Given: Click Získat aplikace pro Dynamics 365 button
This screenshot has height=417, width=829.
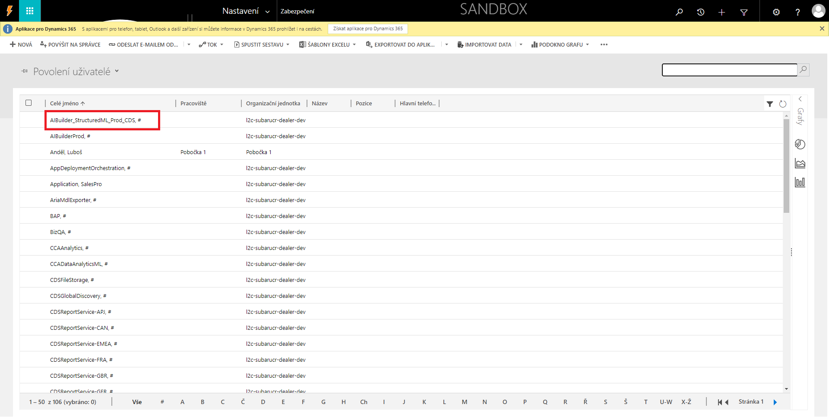Looking at the screenshot, I should (367, 29).
